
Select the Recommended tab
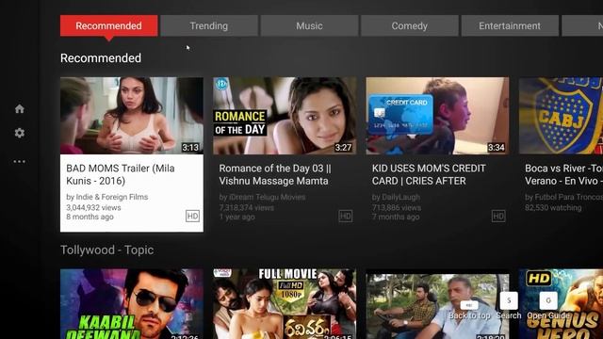coord(109,25)
